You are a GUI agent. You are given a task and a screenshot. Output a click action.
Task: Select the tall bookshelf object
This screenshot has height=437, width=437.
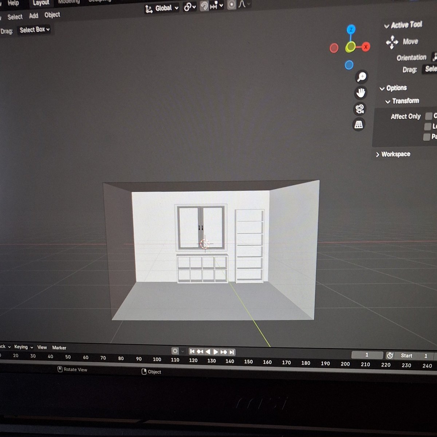click(250, 246)
